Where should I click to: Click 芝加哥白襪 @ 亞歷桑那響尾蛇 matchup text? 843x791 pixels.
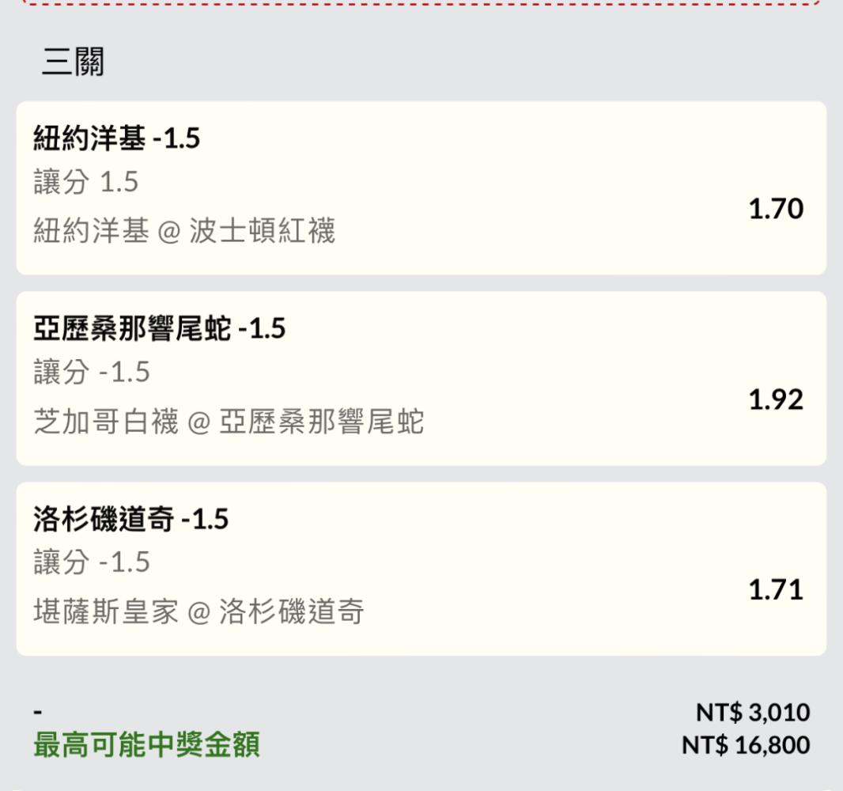click(229, 421)
